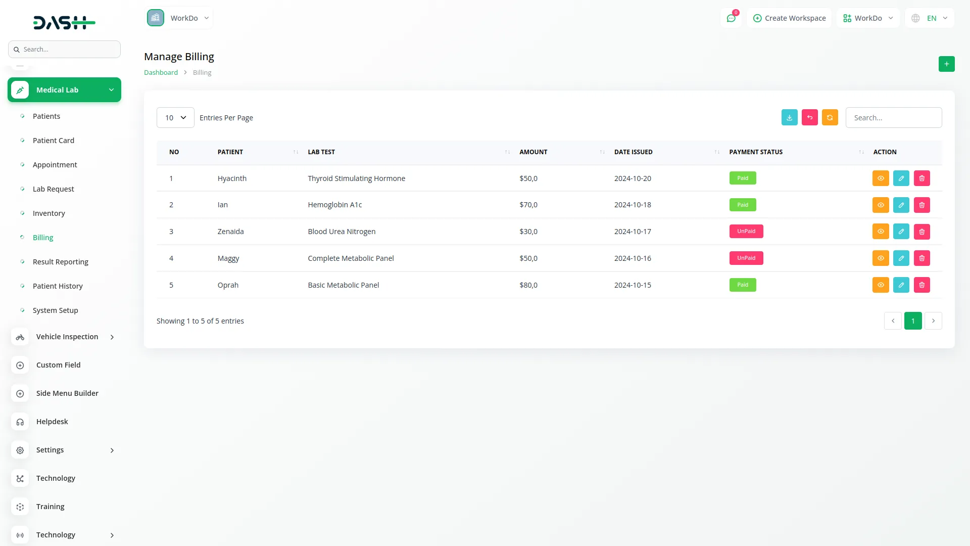Open Result Reporting in the sidebar
Screen dimensions: 970x546
[61, 262]
